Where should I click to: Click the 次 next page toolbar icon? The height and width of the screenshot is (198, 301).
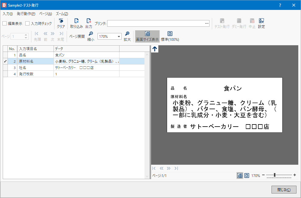[x=53, y=34]
